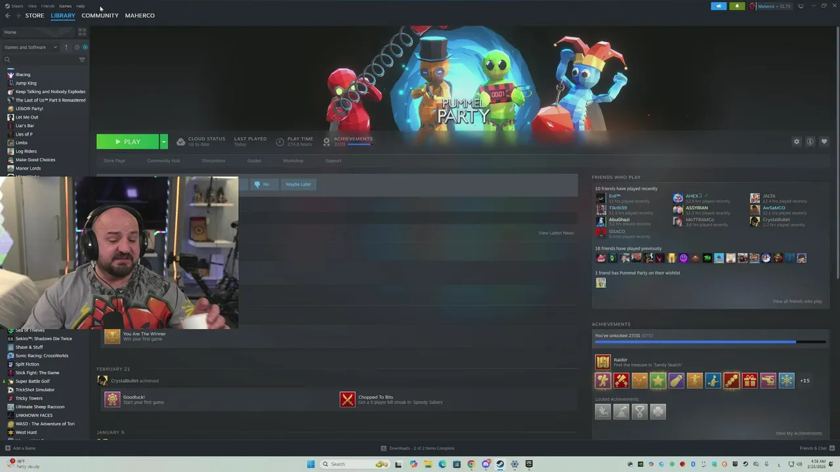Open the Workshop tab
Screen dimensions: 840x472
pyautogui.click(x=293, y=161)
